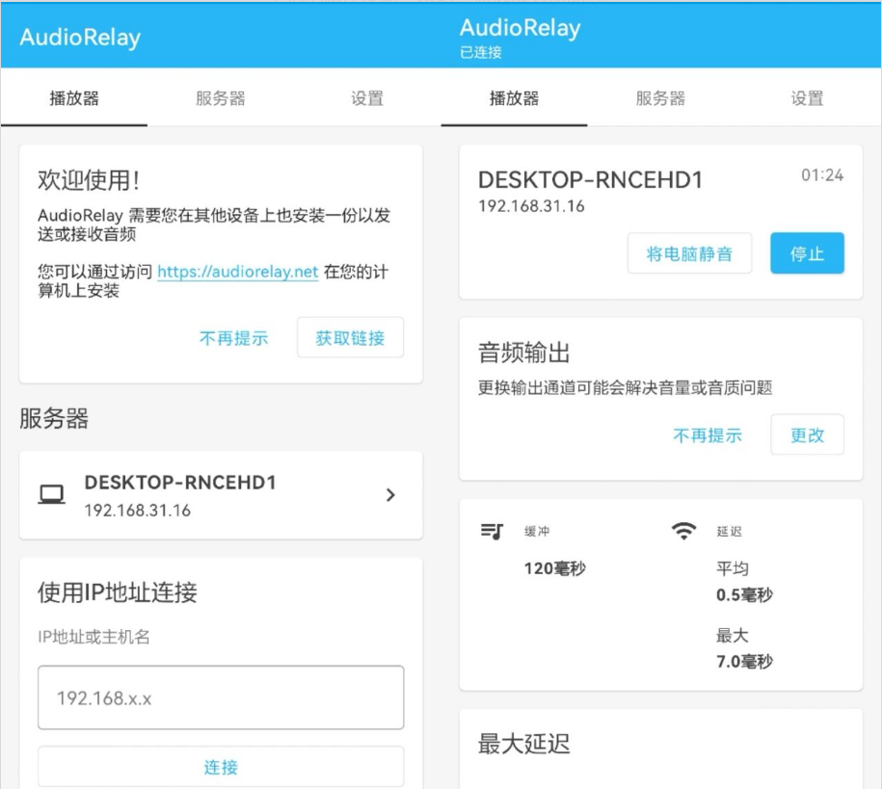Viewport: 882px width, 789px height.
Task: Open the 设置 tab on the welcome screen
Action: [367, 98]
